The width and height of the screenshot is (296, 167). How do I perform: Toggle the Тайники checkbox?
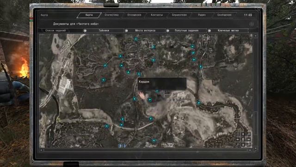click(x=85, y=31)
